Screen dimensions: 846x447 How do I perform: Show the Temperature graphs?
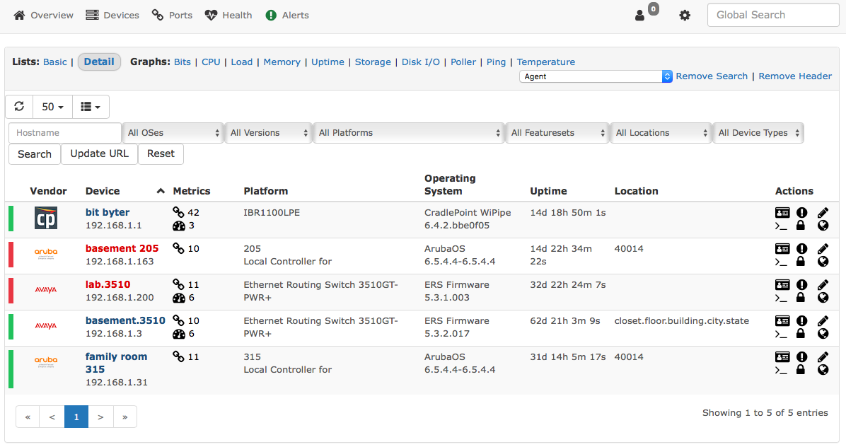pyautogui.click(x=546, y=62)
